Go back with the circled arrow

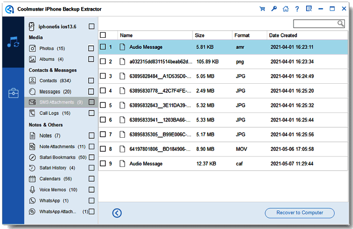tap(117, 213)
